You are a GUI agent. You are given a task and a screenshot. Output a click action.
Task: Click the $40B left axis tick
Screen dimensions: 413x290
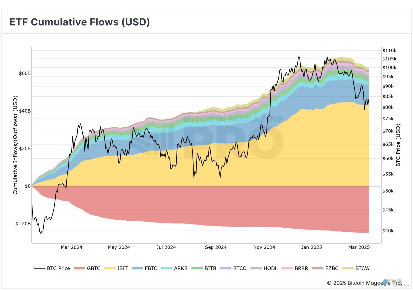pos(25,111)
